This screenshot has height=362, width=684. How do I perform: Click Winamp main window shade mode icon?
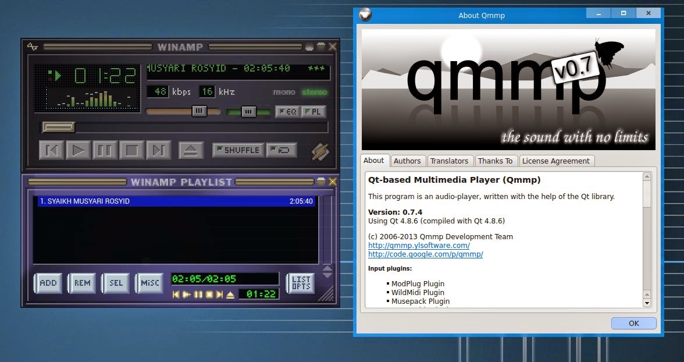[320, 47]
